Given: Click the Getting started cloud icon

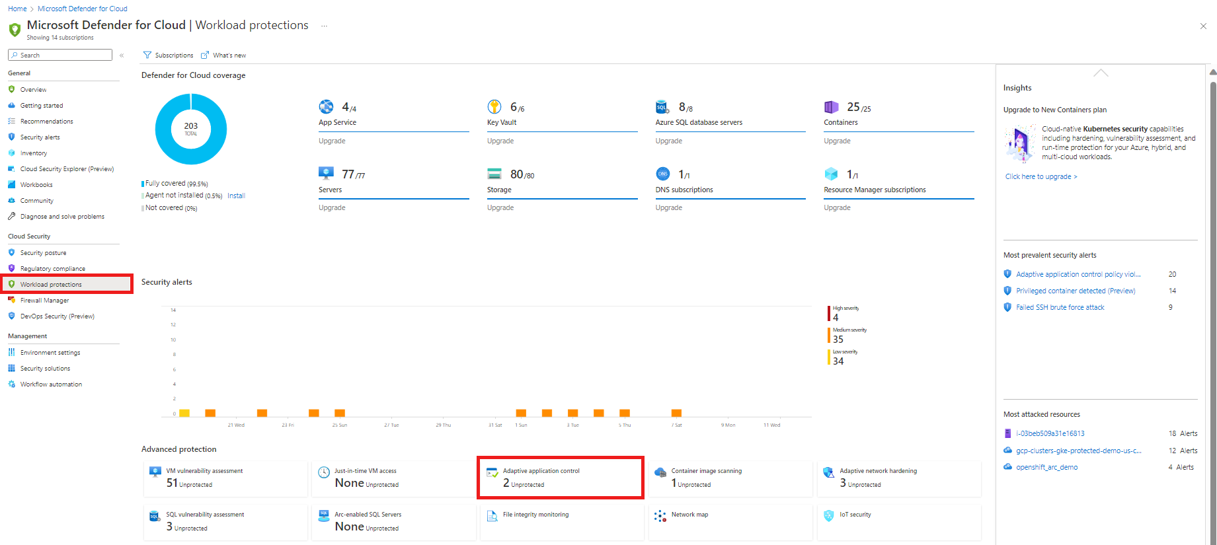Looking at the screenshot, I should [x=11, y=105].
